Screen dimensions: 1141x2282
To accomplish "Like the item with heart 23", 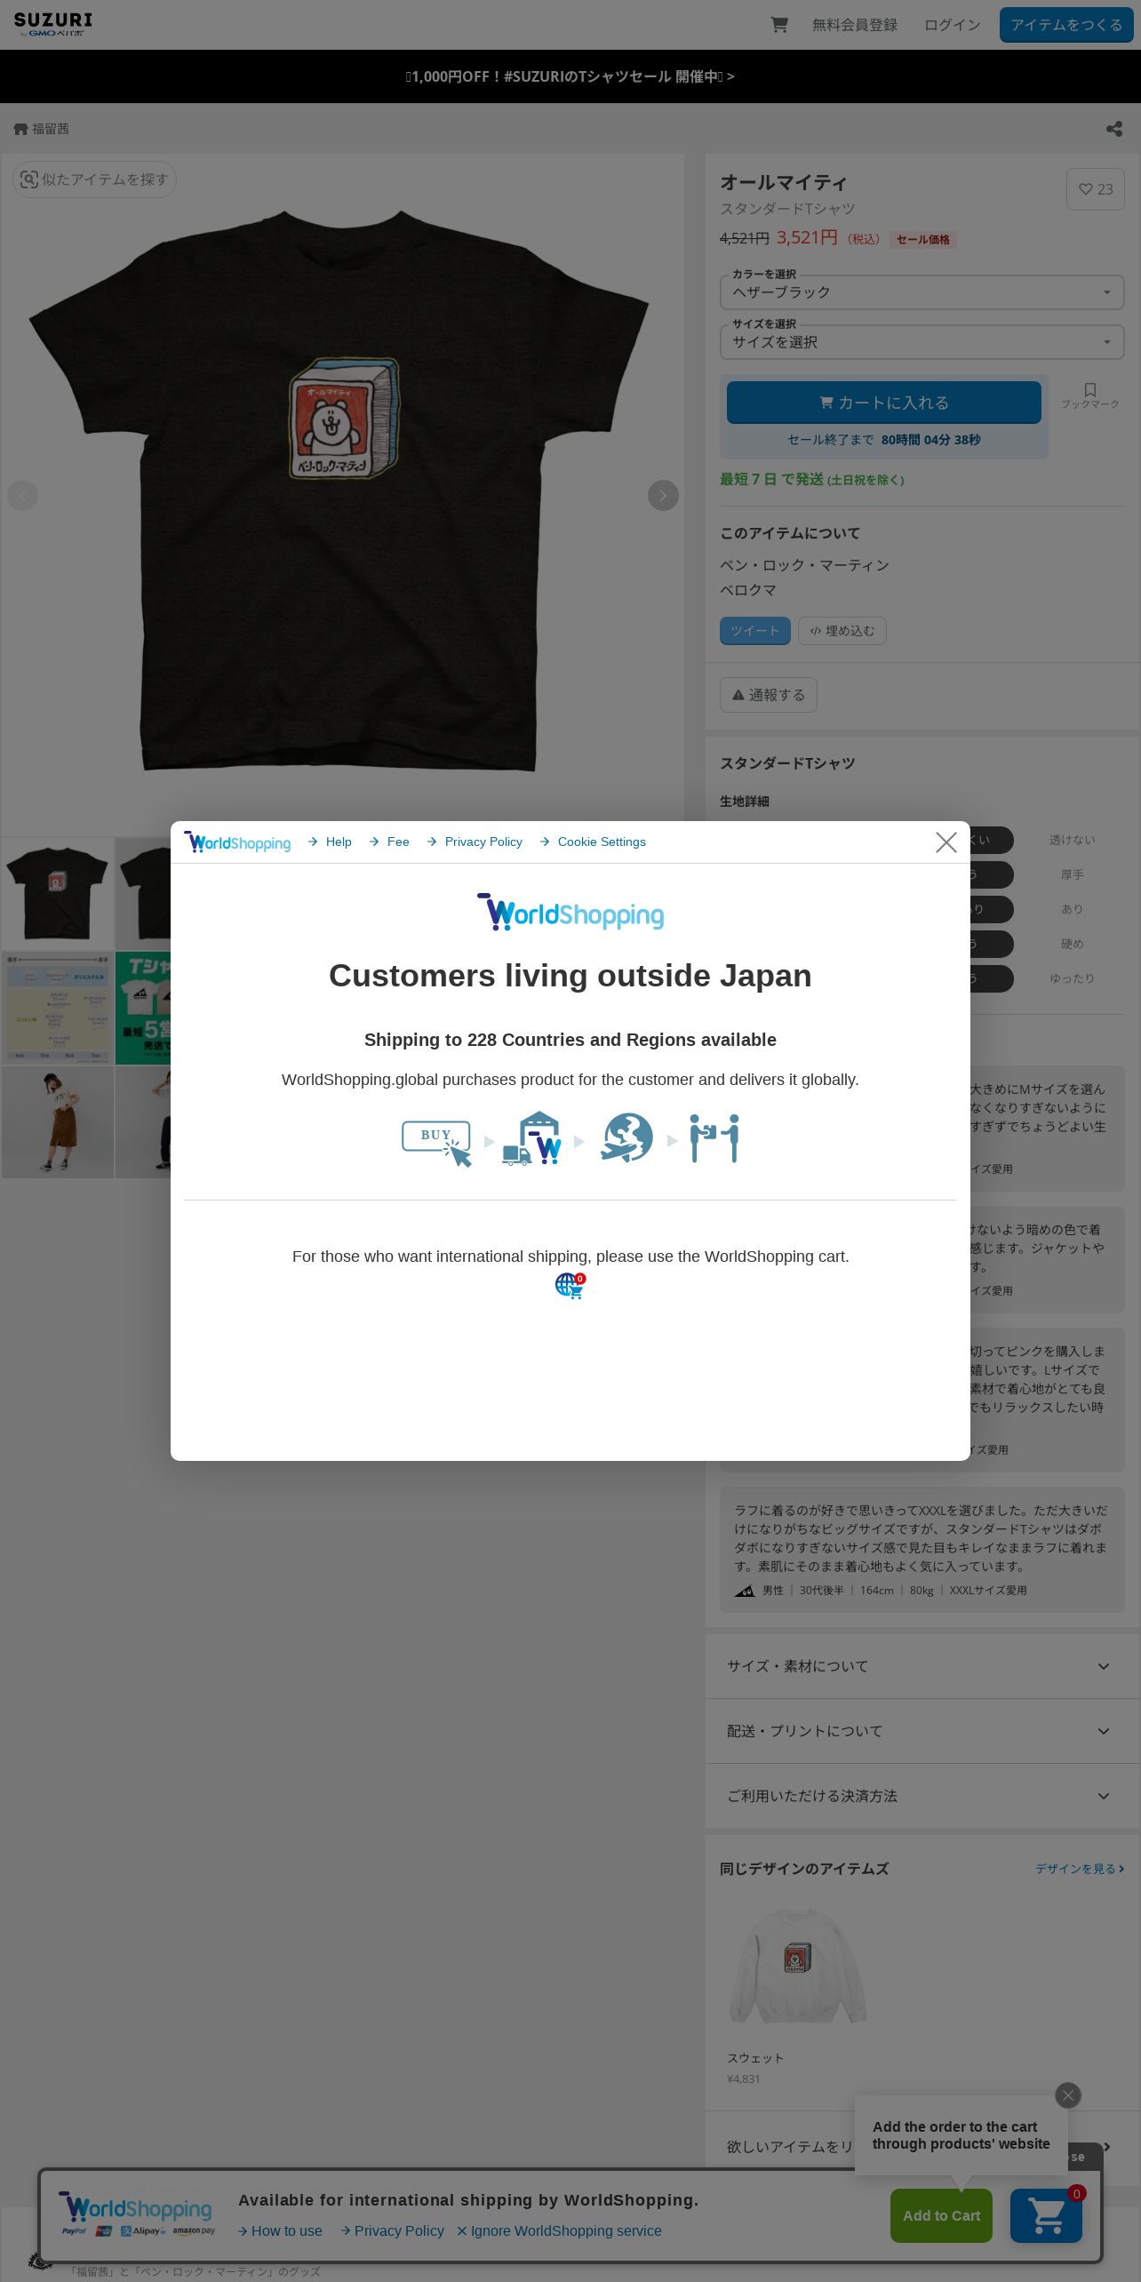I will (1096, 189).
